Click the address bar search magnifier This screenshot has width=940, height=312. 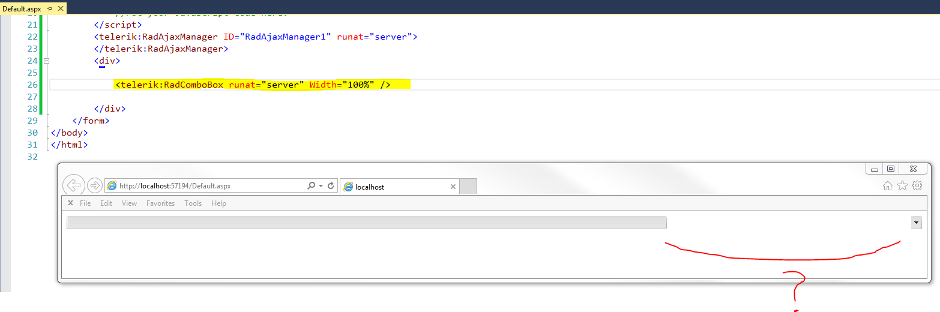click(x=311, y=186)
